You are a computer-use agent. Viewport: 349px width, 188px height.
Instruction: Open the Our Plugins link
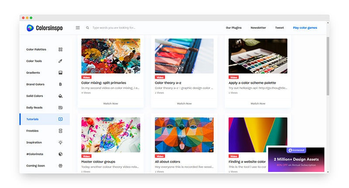tap(234, 28)
